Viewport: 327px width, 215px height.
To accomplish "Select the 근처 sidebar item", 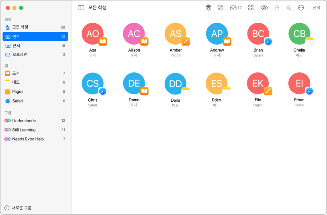I will tap(35, 45).
